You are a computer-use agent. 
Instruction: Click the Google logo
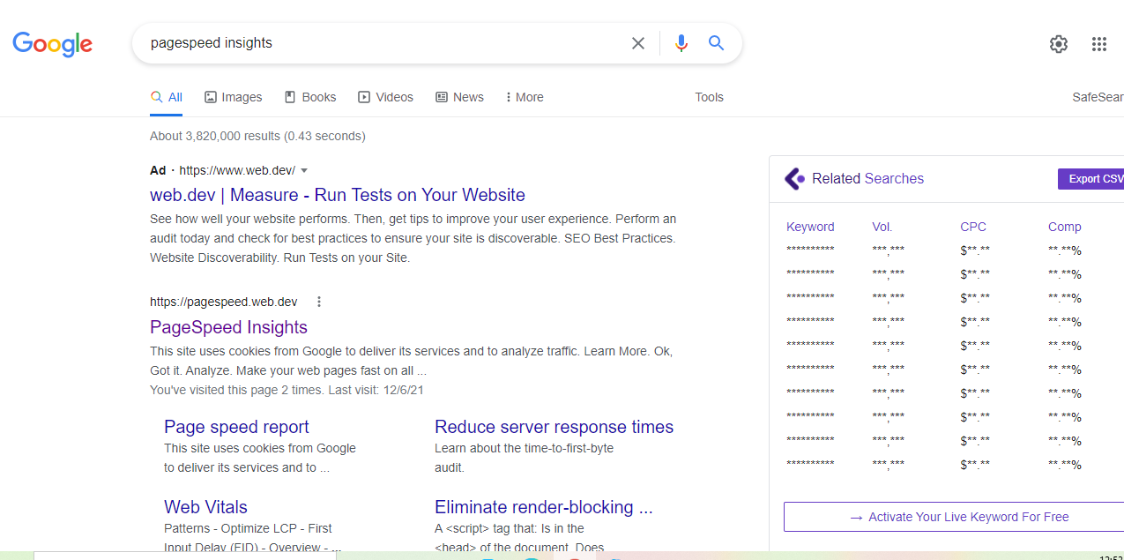coord(53,44)
